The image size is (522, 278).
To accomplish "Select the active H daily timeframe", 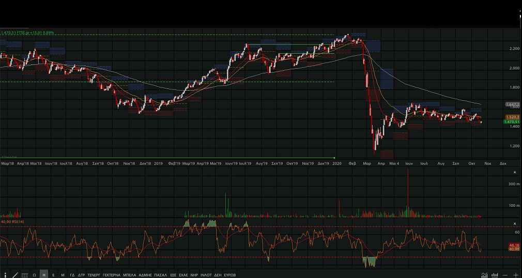I will coord(44,275).
